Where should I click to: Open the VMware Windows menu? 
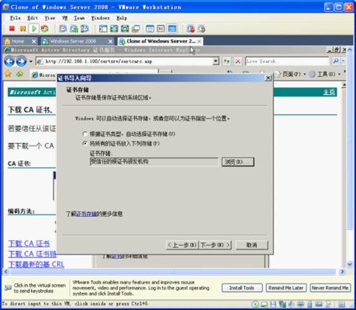(100, 17)
